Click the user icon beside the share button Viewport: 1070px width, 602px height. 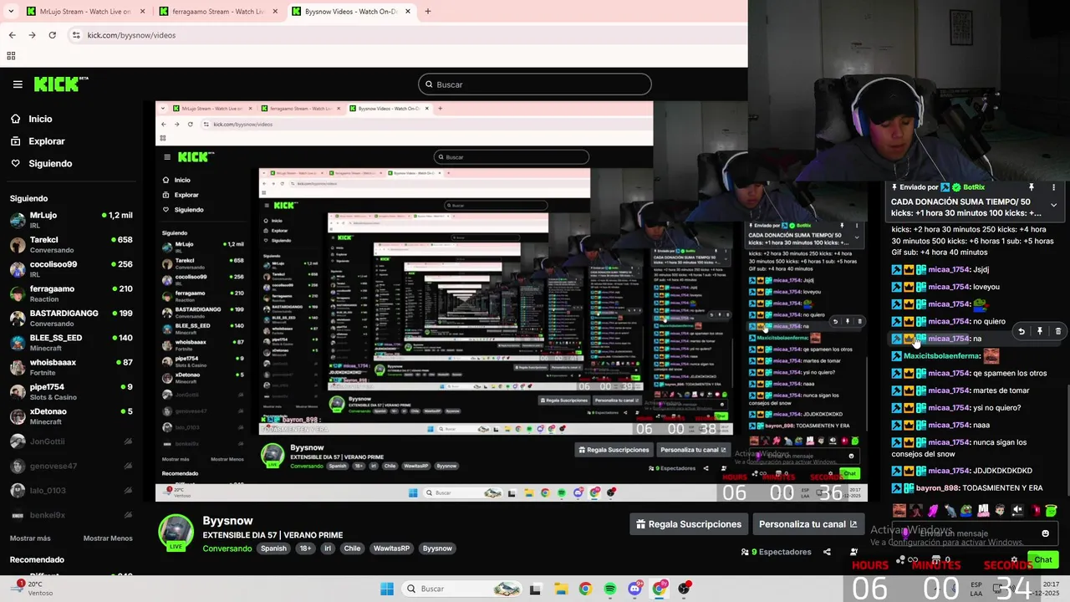coord(853,552)
